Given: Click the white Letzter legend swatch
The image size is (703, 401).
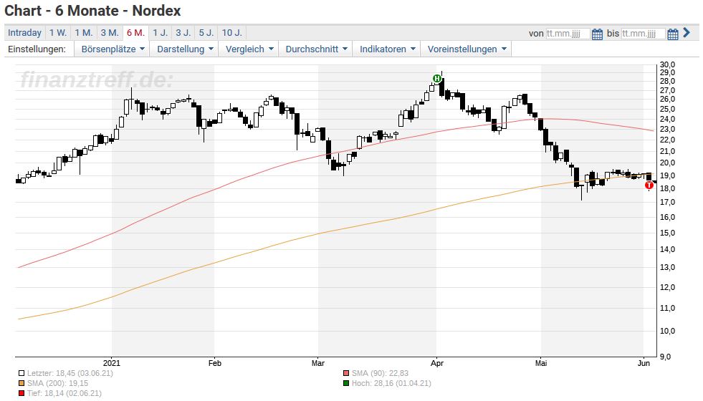Looking at the screenshot, I should 21,373.
